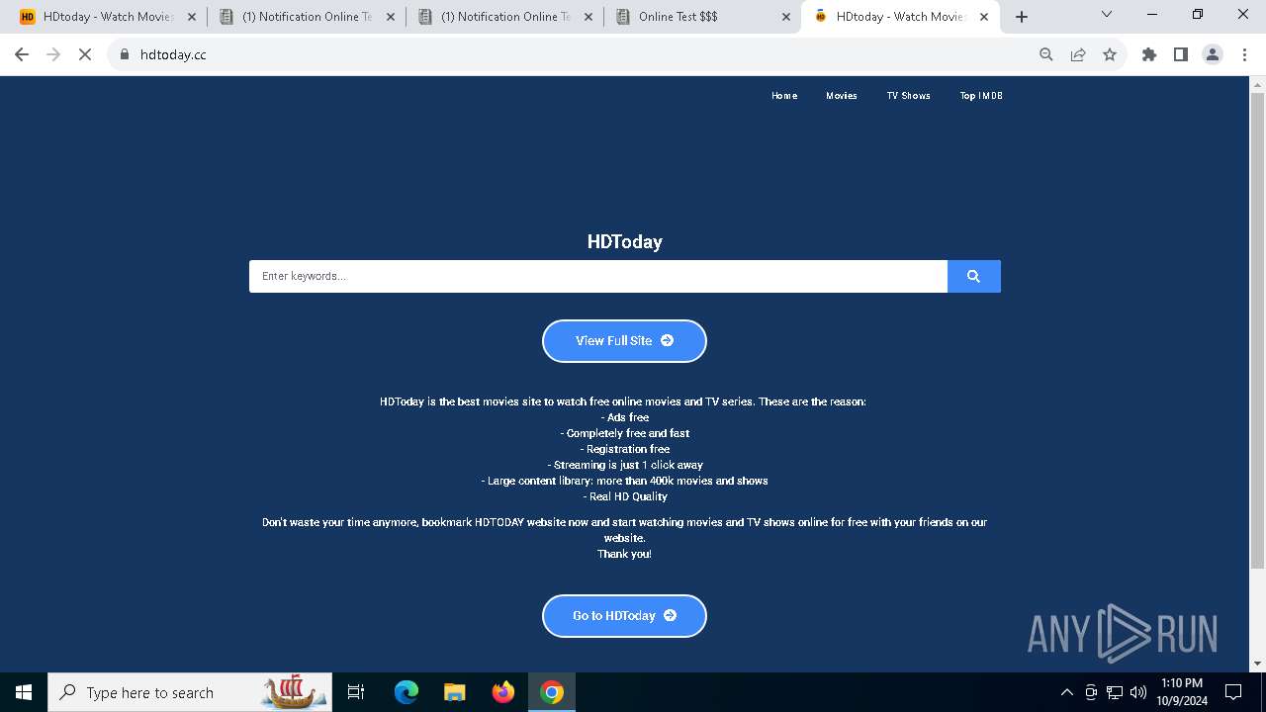The height and width of the screenshot is (712, 1266).
Task: Switch to Online Test $$$ tab
Action: (703, 17)
